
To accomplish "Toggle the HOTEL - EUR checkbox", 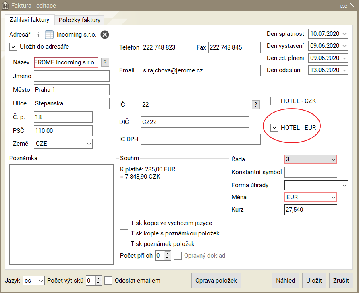I will click(x=274, y=128).
